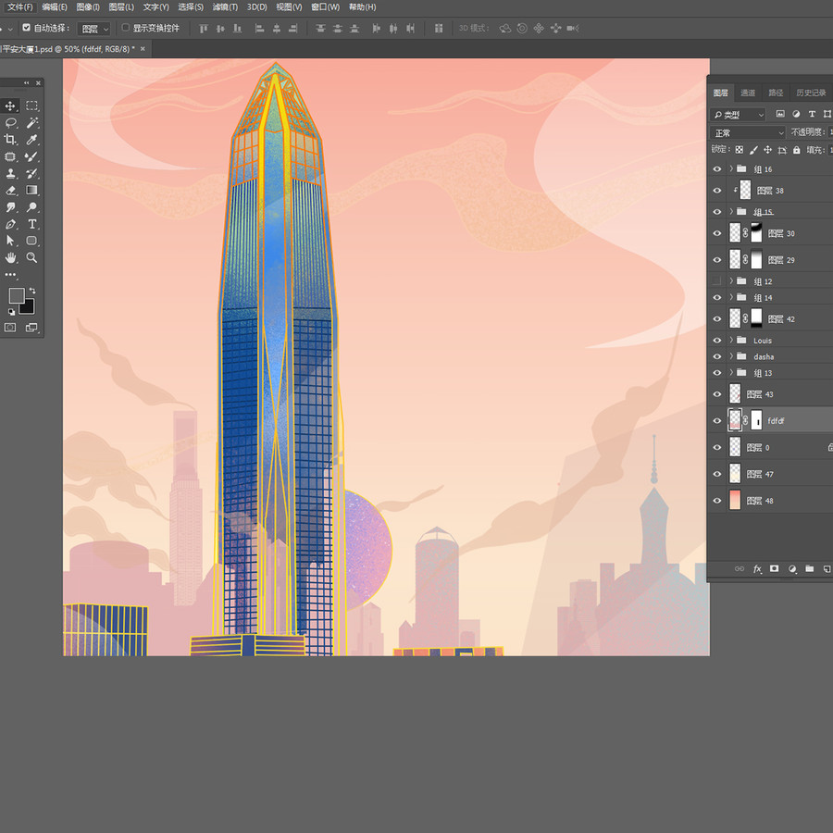The width and height of the screenshot is (833, 833).
Task: Select the Zoom magnifier tool
Action: point(31,257)
